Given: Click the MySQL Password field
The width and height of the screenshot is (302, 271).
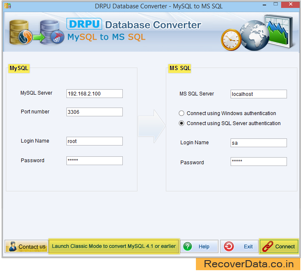Looking at the screenshot, I should point(94,161).
